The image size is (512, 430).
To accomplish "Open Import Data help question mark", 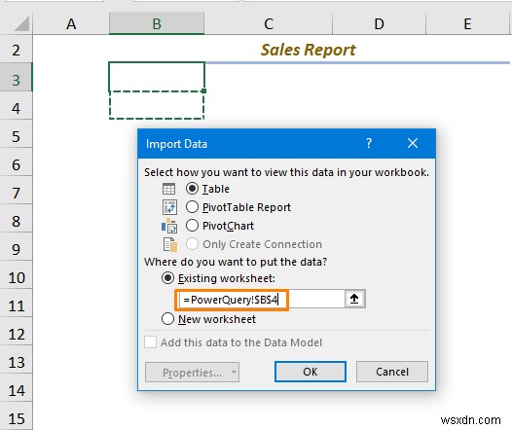I will click(x=369, y=143).
